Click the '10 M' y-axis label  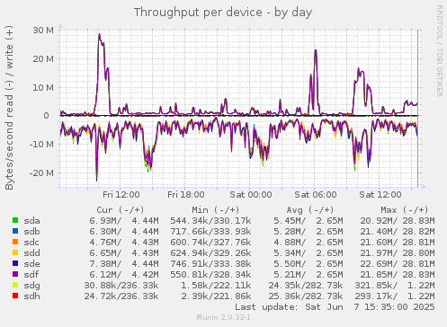point(43,88)
